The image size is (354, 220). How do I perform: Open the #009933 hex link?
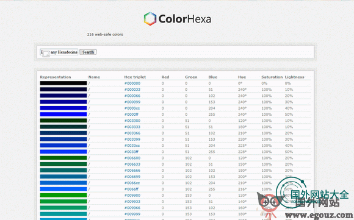coord(132,202)
